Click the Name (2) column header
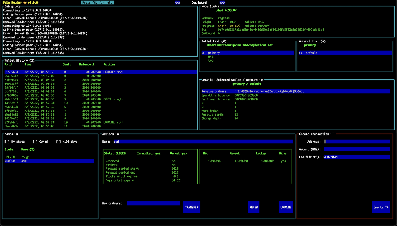Screen dimensions: 397x226 click(x=28, y=149)
